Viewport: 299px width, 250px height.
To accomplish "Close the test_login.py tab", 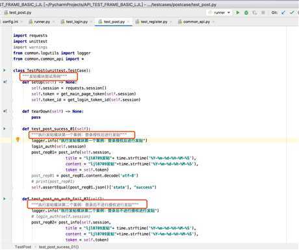I will 91,21.
